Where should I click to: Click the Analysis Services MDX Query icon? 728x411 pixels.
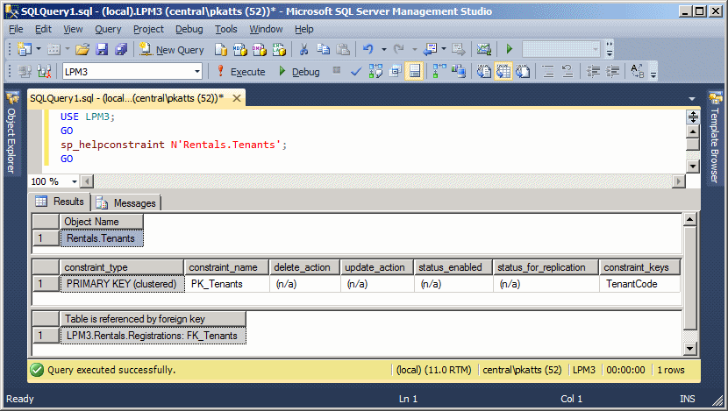click(240, 49)
